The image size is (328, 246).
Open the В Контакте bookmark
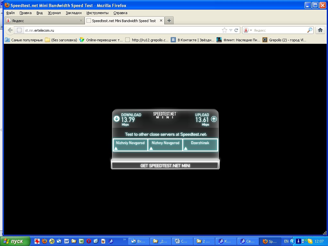[x=193, y=40]
